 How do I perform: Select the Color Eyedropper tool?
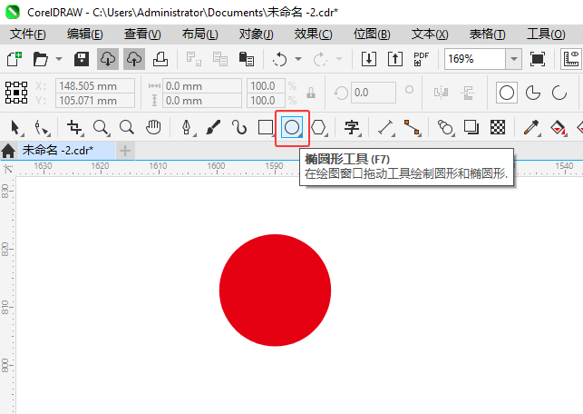click(x=531, y=128)
